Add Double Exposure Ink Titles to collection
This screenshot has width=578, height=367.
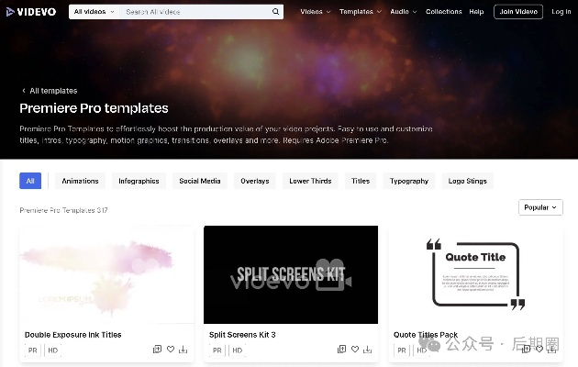(157, 349)
